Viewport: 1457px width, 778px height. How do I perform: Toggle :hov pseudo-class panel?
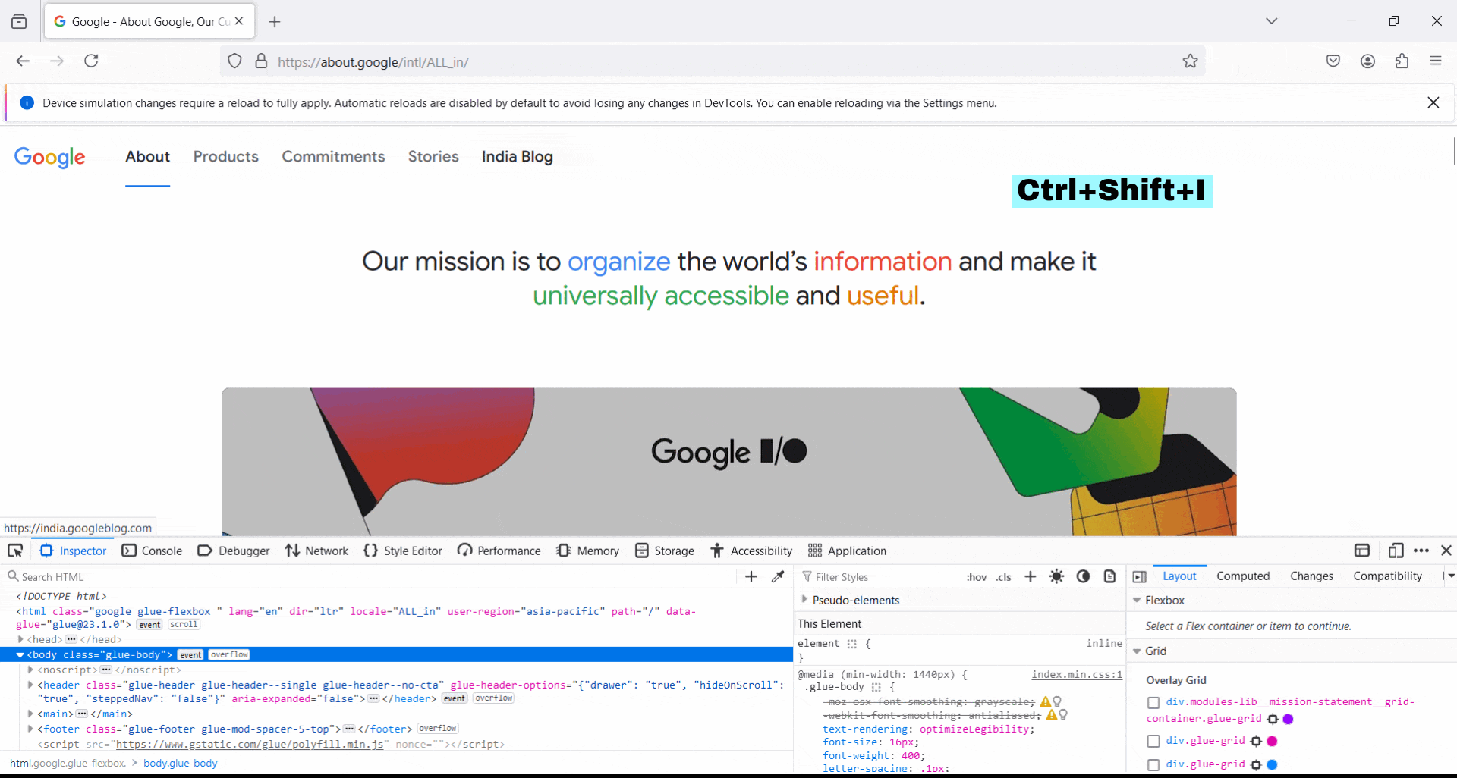[x=977, y=577]
